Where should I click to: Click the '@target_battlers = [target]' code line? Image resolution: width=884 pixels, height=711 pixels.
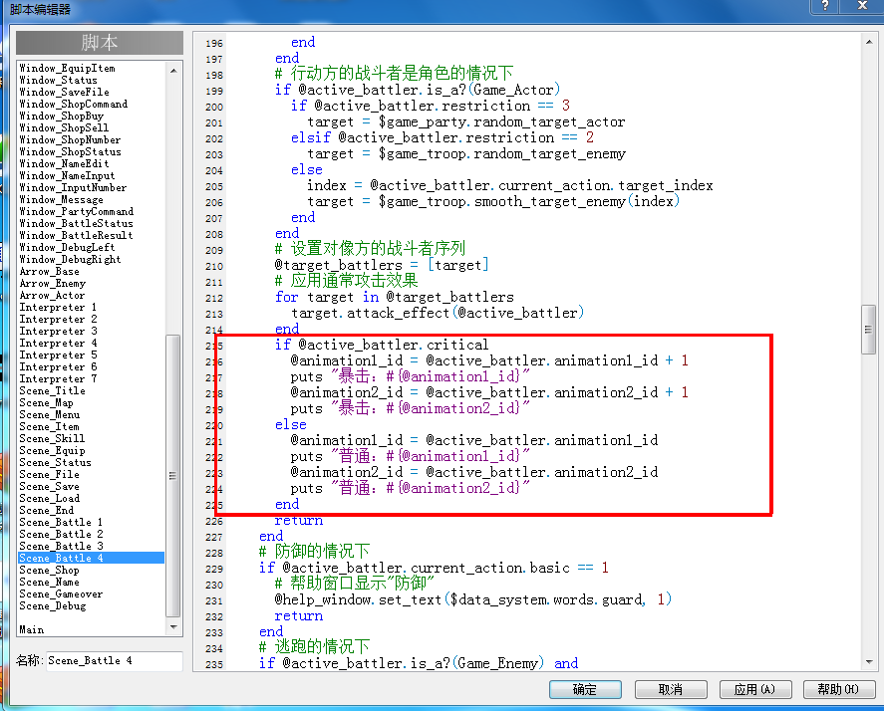pos(382,265)
